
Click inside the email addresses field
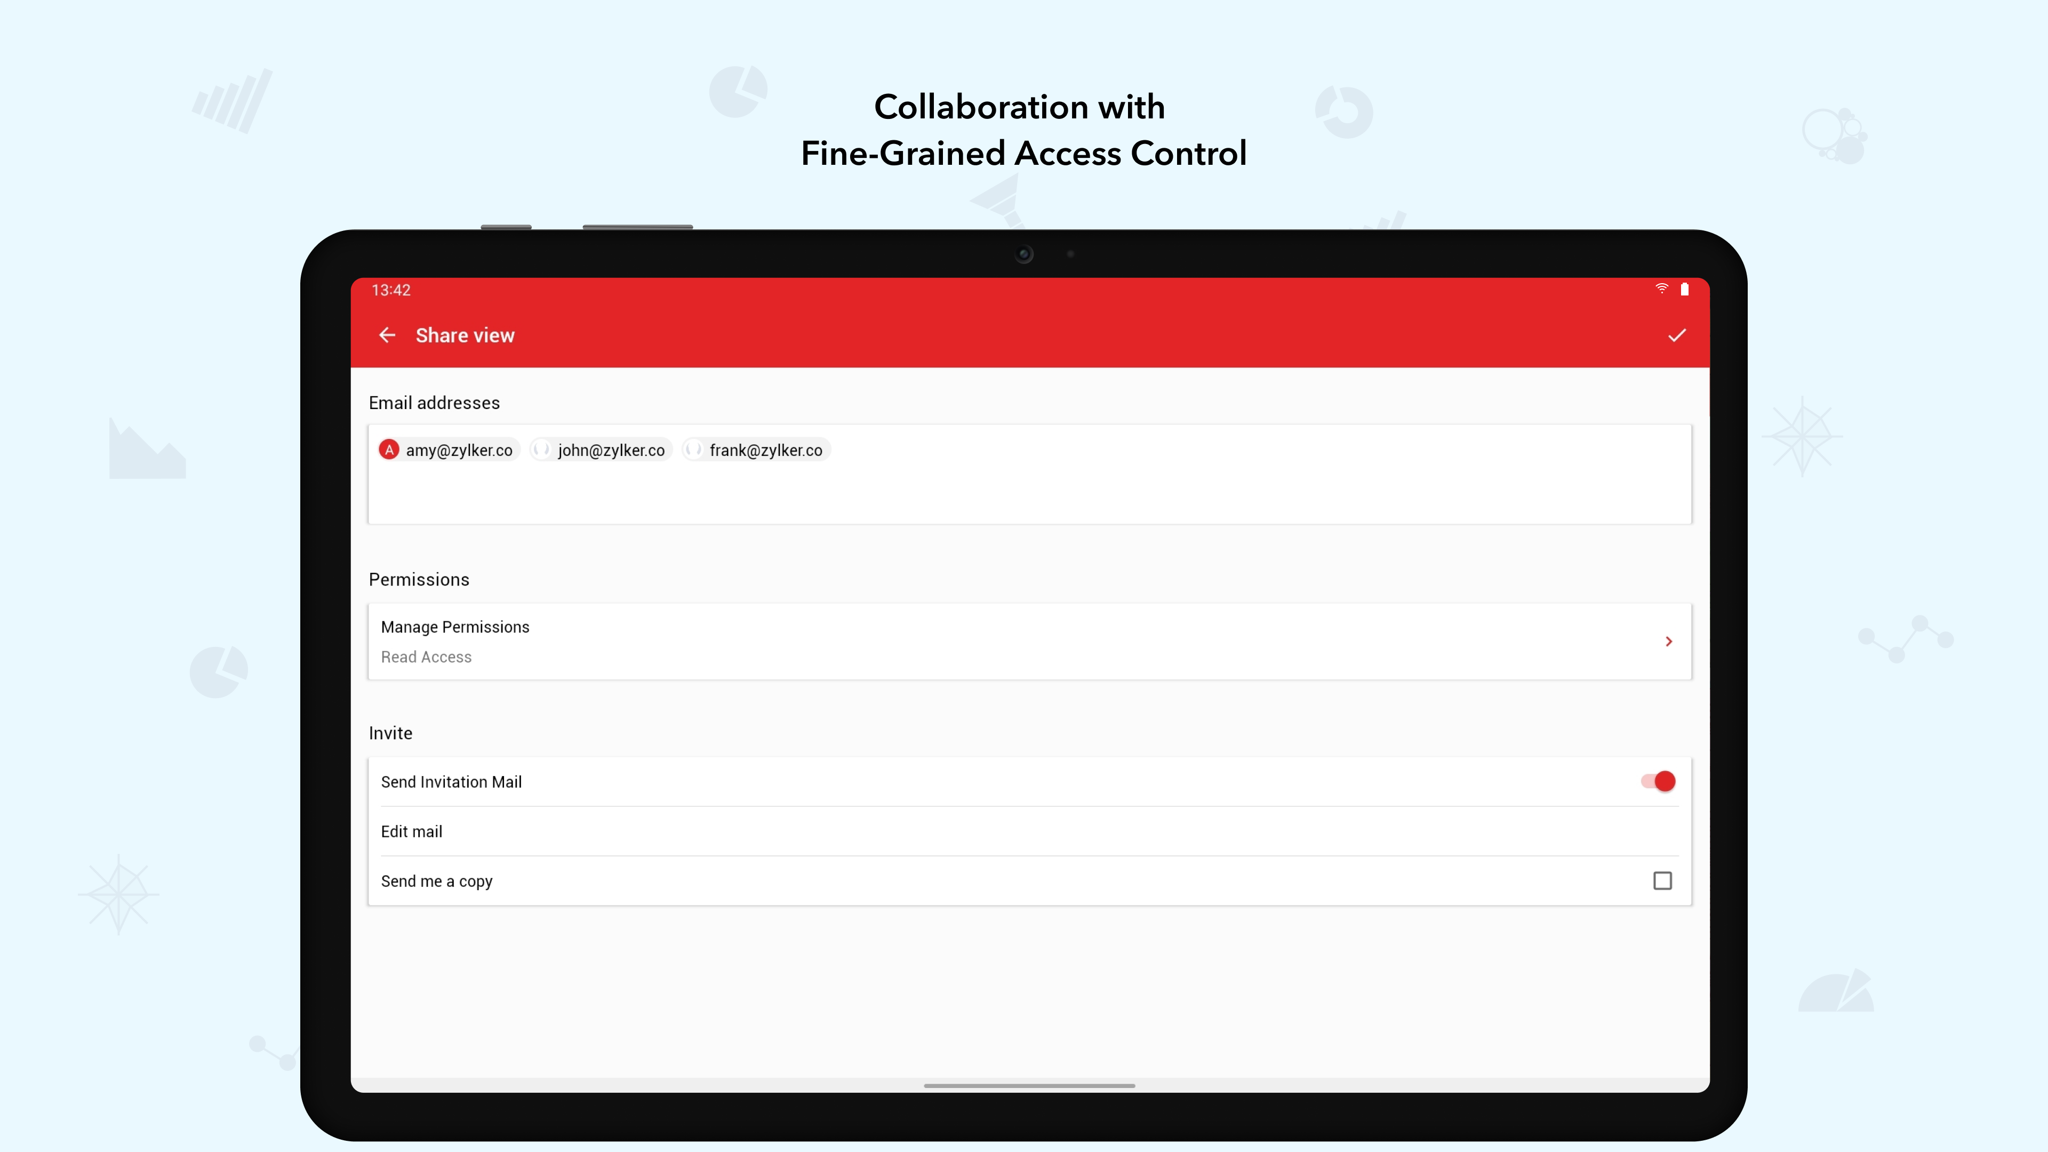pos(1029,475)
